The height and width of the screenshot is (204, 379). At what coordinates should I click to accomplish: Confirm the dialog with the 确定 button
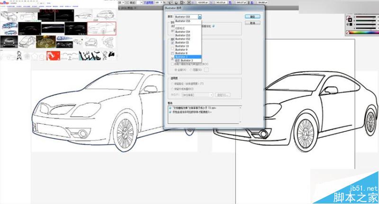tap(253, 17)
